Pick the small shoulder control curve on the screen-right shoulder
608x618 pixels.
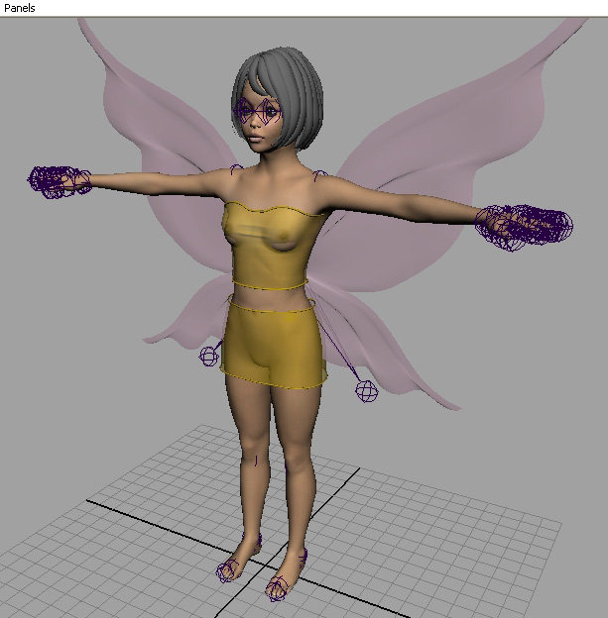[x=320, y=175]
